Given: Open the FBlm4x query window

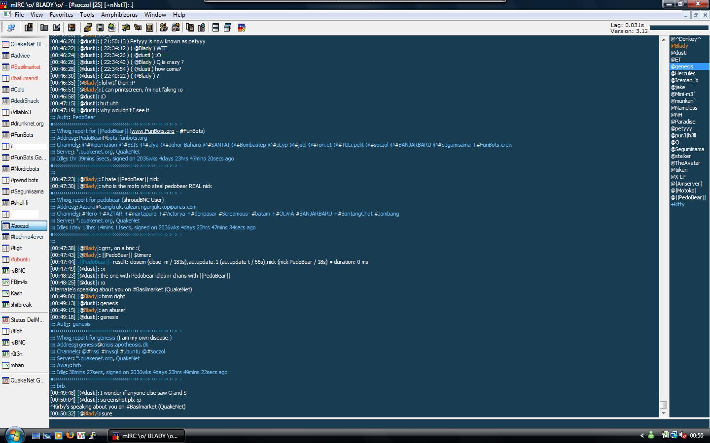Looking at the screenshot, I should click(24, 282).
